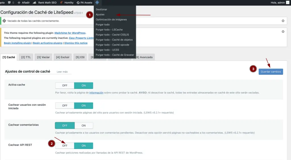Switch to the [2] TTL tab
The height and width of the screenshot is (160, 291).
(x=26, y=57)
